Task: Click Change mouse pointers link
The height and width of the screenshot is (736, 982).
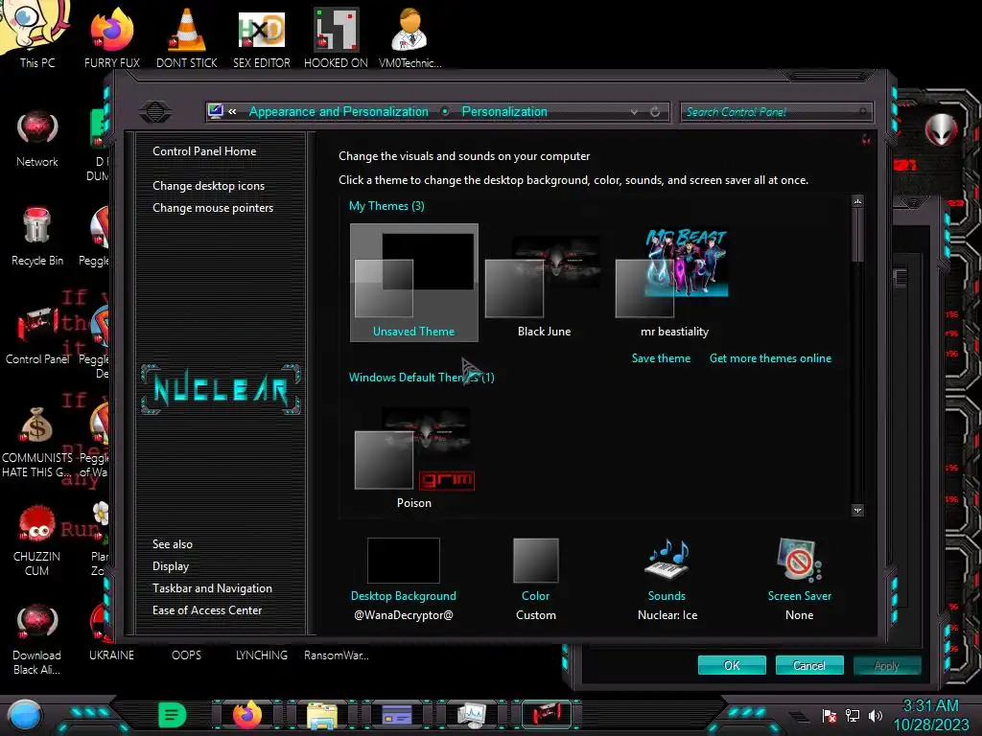Action: (213, 208)
